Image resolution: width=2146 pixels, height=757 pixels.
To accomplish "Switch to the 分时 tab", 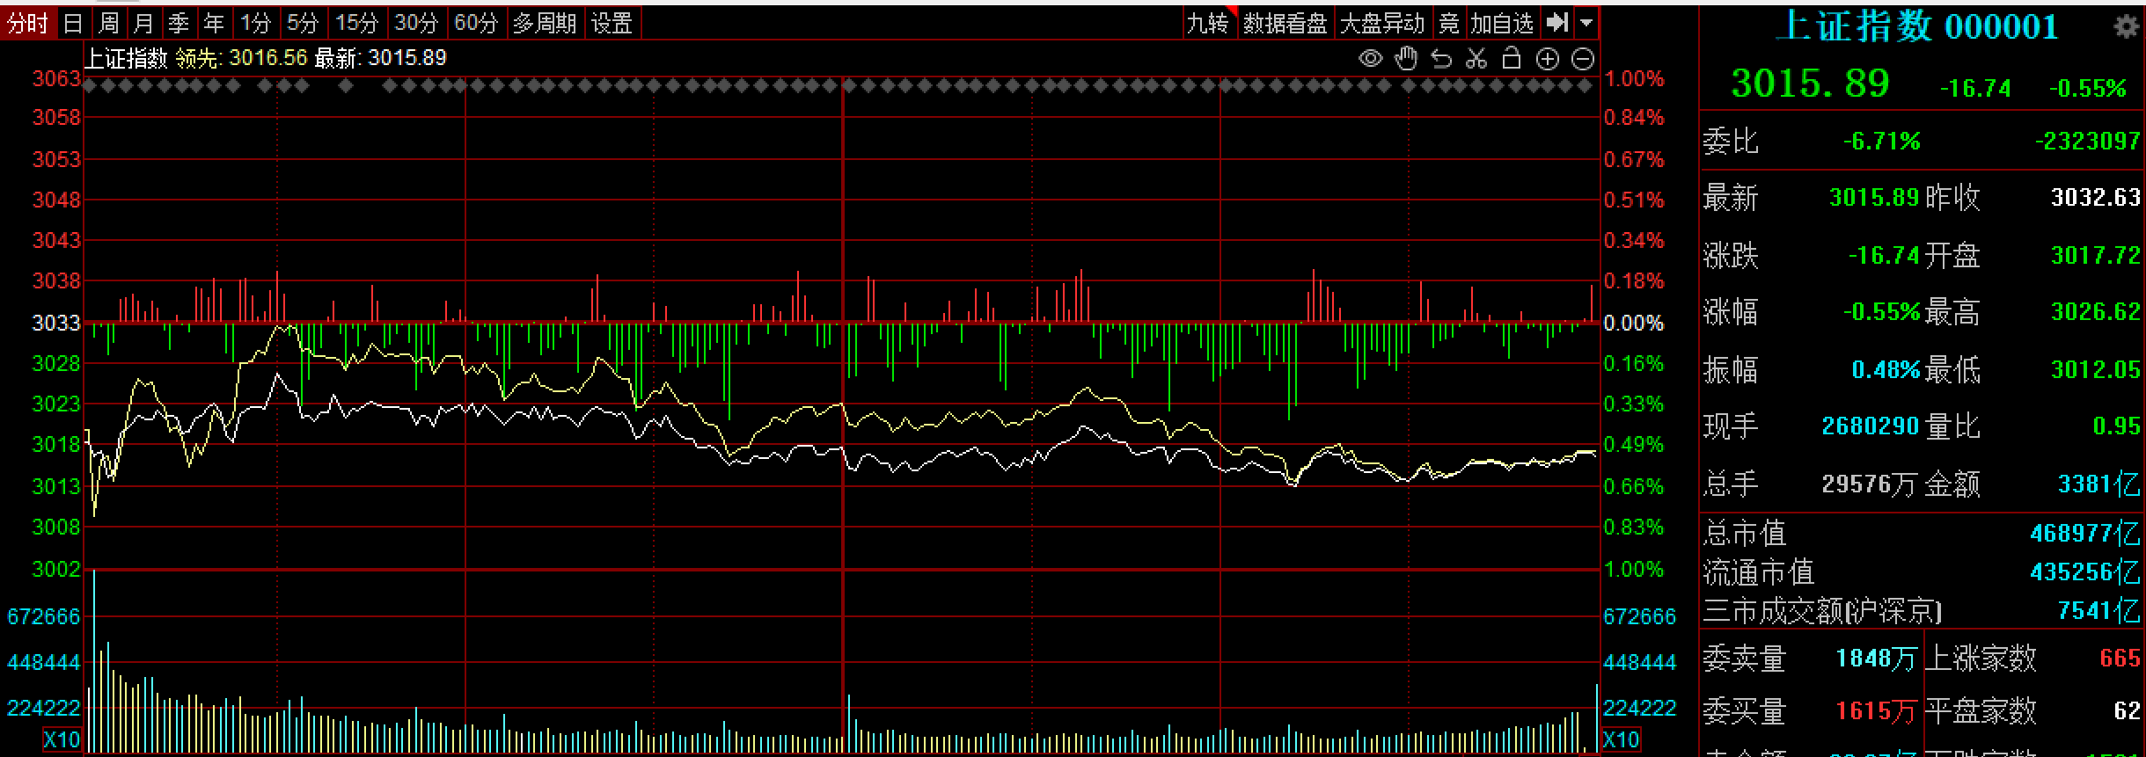I will pyautogui.click(x=27, y=23).
